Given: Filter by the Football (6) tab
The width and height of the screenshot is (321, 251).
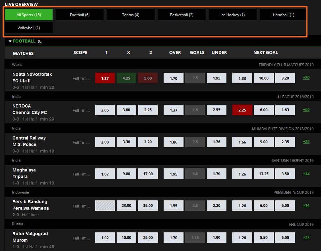Looking at the screenshot, I should tap(80, 15).
